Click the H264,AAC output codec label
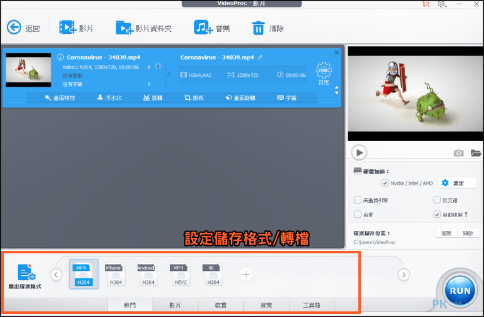 tap(196, 75)
